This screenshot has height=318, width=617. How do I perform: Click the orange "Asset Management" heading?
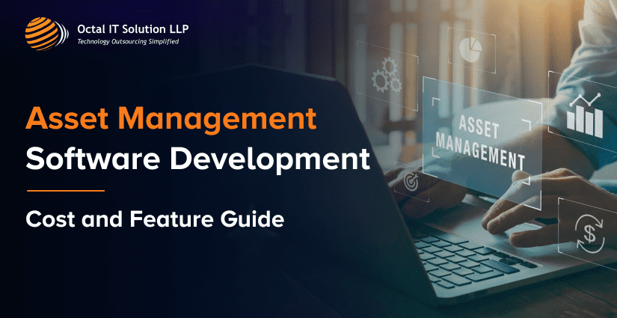point(171,118)
